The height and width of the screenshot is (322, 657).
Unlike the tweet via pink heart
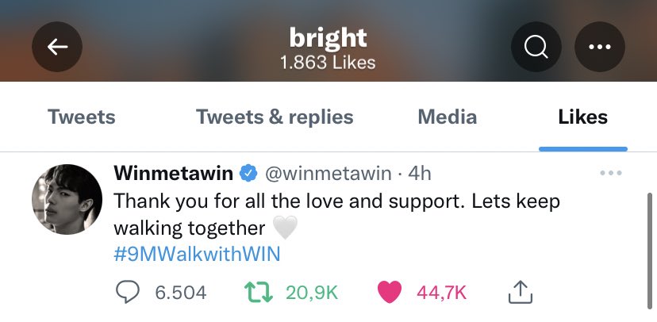click(x=390, y=292)
